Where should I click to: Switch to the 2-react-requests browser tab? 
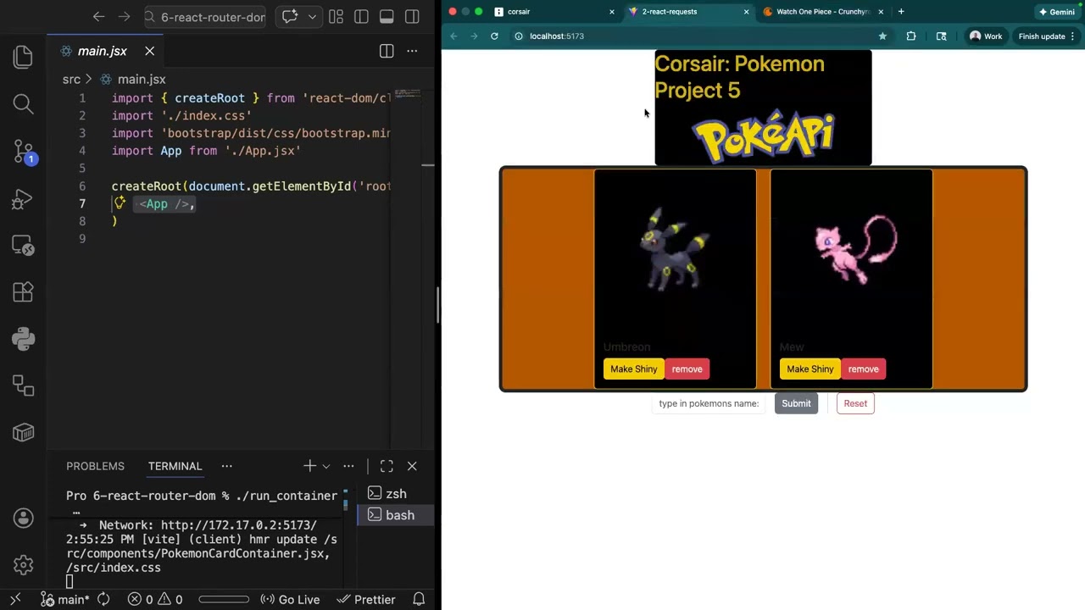click(x=688, y=12)
